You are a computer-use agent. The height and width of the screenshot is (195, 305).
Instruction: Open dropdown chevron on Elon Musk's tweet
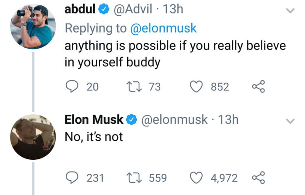pyautogui.click(x=290, y=121)
